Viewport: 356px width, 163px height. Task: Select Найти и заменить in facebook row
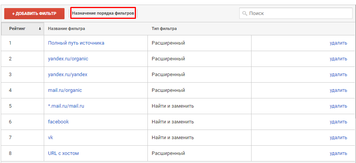click(x=173, y=121)
